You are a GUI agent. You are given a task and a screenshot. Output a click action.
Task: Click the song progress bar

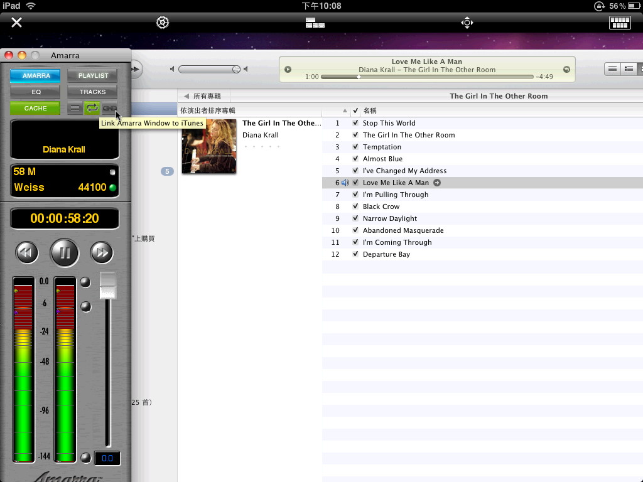click(x=427, y=77)
